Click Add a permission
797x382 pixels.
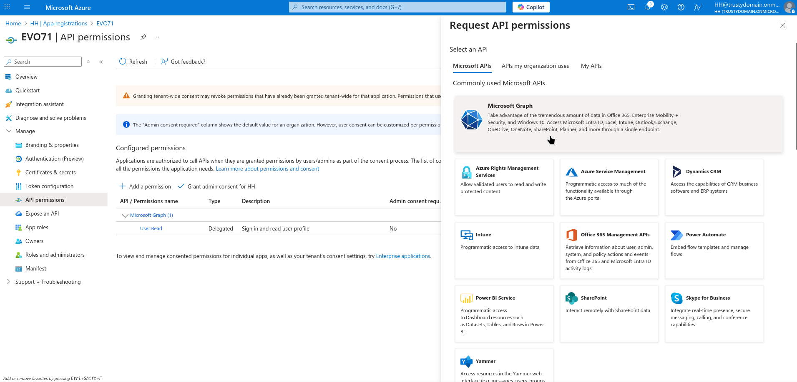tap(145, 186)
